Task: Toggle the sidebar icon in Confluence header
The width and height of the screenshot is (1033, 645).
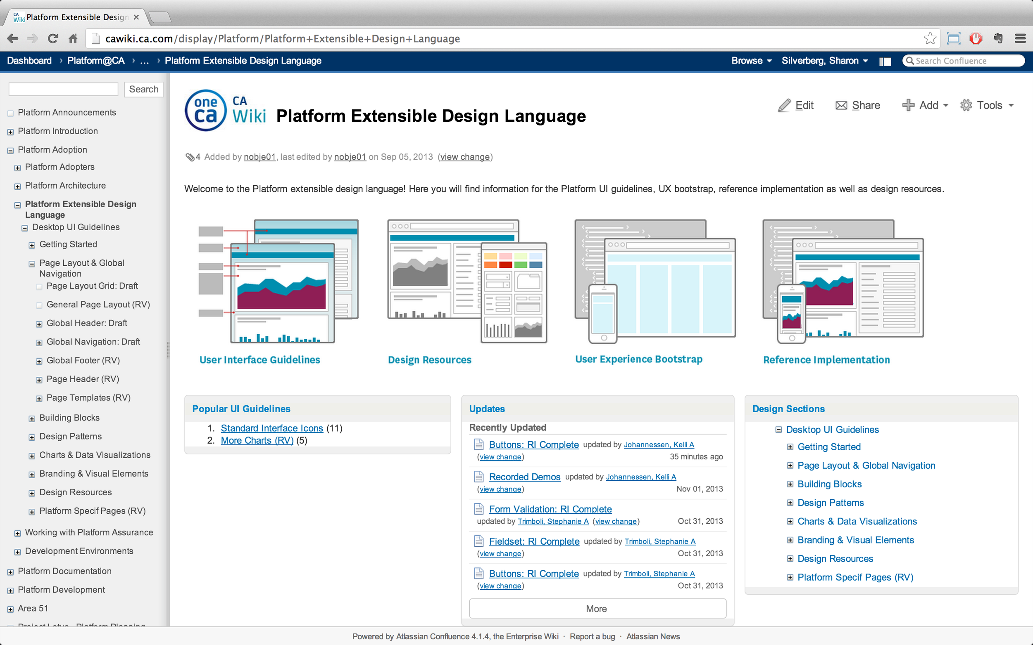Action: (x=885, y=61)
